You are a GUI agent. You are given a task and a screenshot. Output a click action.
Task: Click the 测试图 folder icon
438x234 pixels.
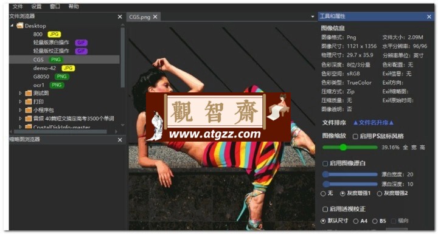pos(29,93)
